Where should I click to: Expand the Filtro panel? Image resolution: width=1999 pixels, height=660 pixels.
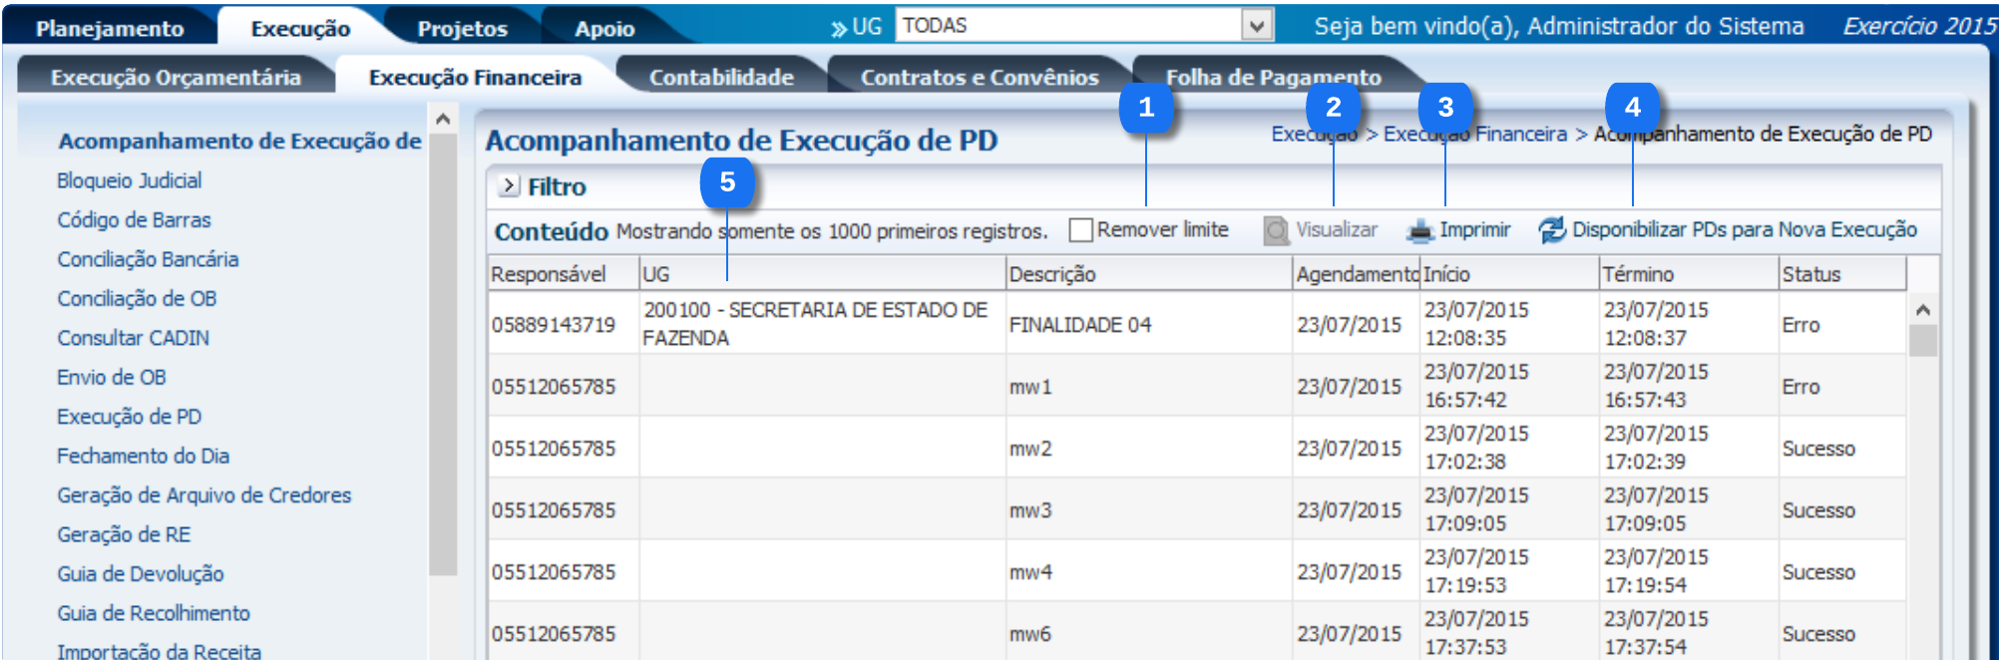(509, 186)
